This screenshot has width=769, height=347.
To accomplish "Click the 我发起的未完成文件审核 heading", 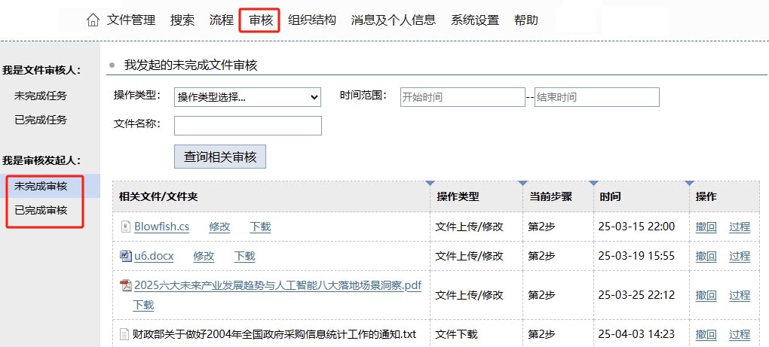I will tap(191, 65).
